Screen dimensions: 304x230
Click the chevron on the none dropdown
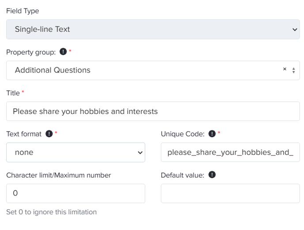140,153
